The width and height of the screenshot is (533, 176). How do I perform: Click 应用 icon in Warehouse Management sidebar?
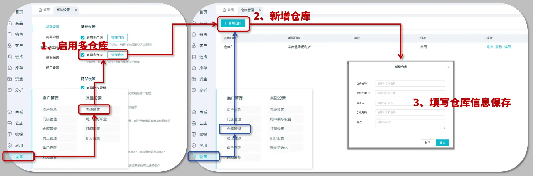tap(194, 146)
